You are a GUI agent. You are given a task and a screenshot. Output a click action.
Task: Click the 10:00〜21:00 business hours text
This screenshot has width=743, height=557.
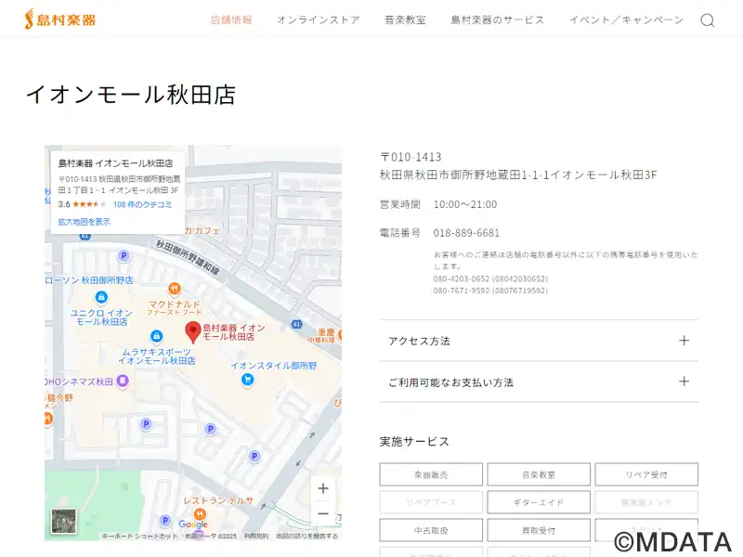[465, 204]
